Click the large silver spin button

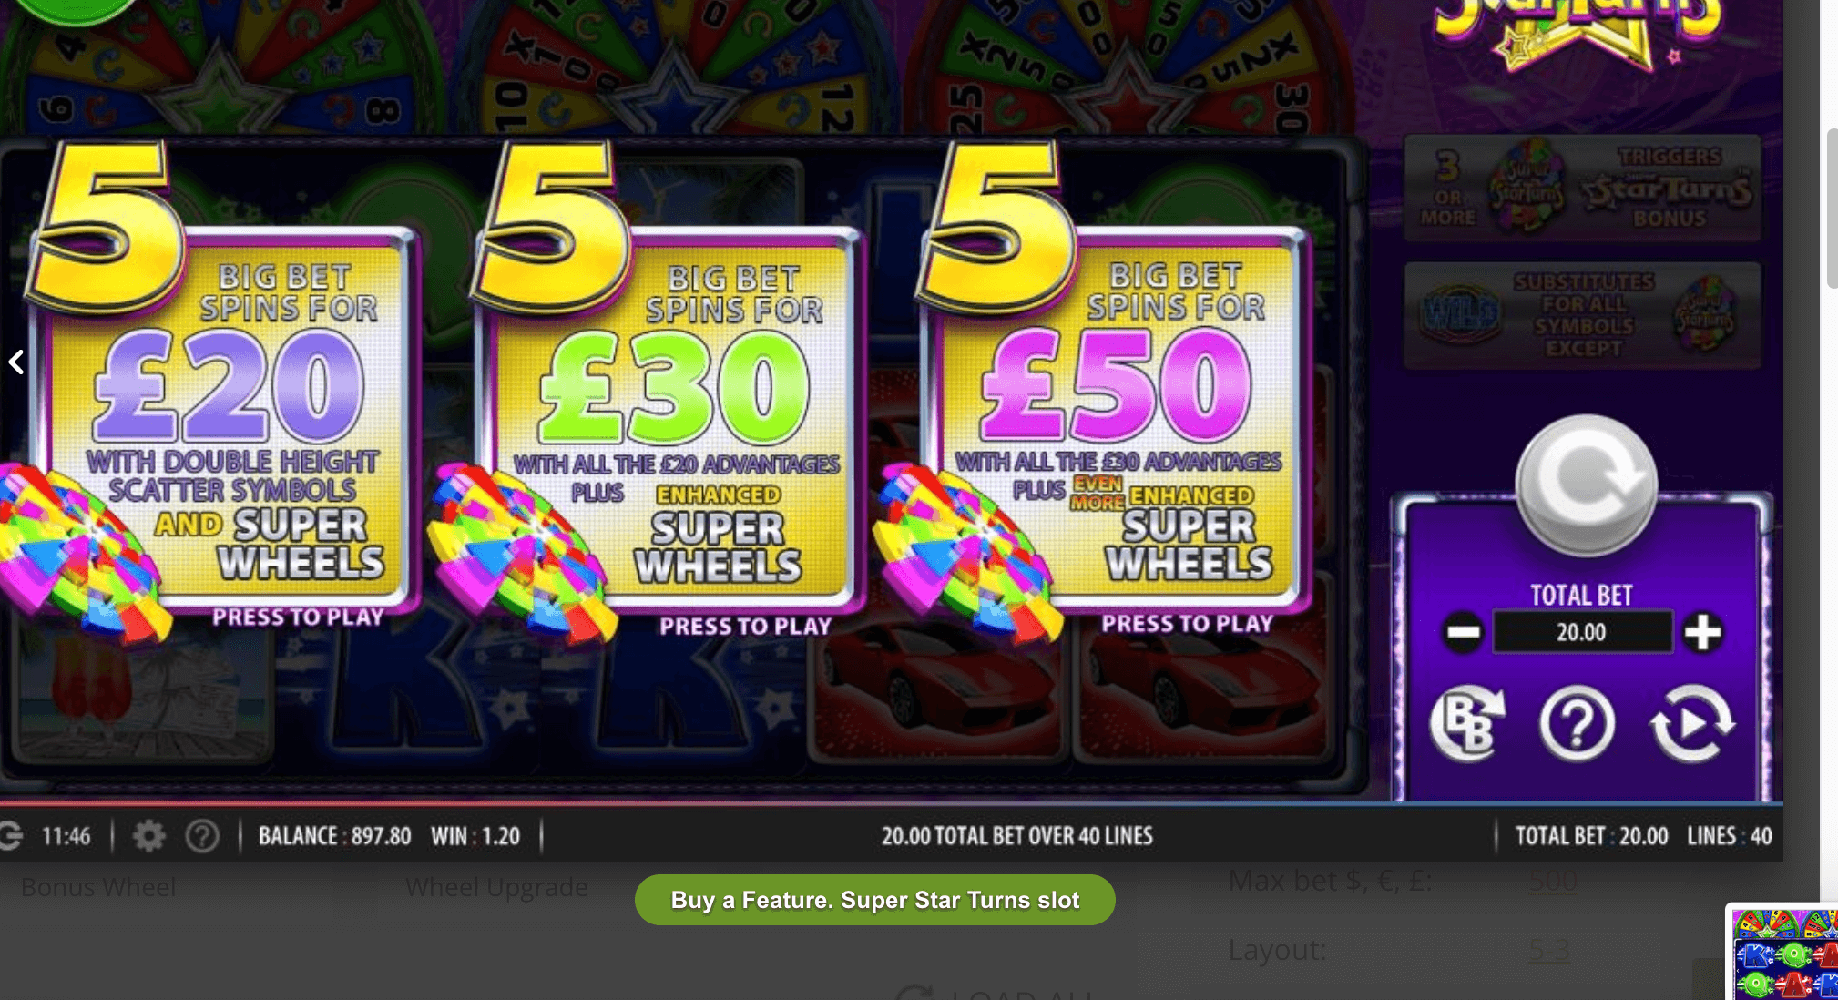click(x=1586, y=485)
